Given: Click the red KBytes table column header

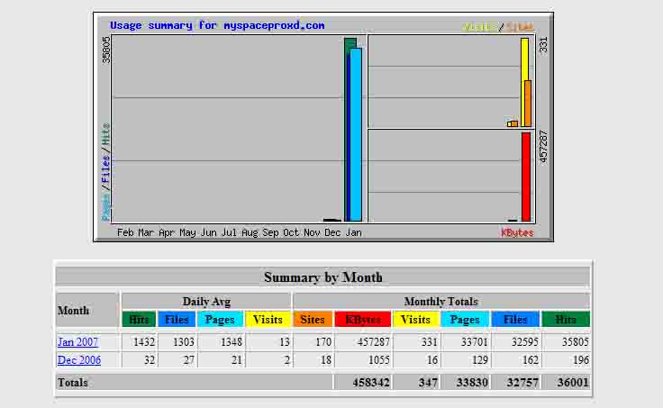Looking at the screenshot, I should pos(362,319).
